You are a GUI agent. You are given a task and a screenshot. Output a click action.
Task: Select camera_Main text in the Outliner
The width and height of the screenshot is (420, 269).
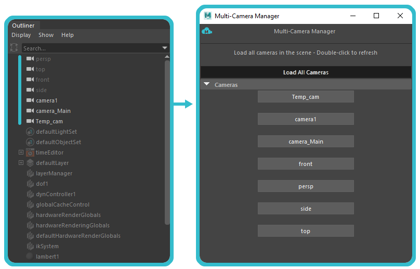point(54,111)
